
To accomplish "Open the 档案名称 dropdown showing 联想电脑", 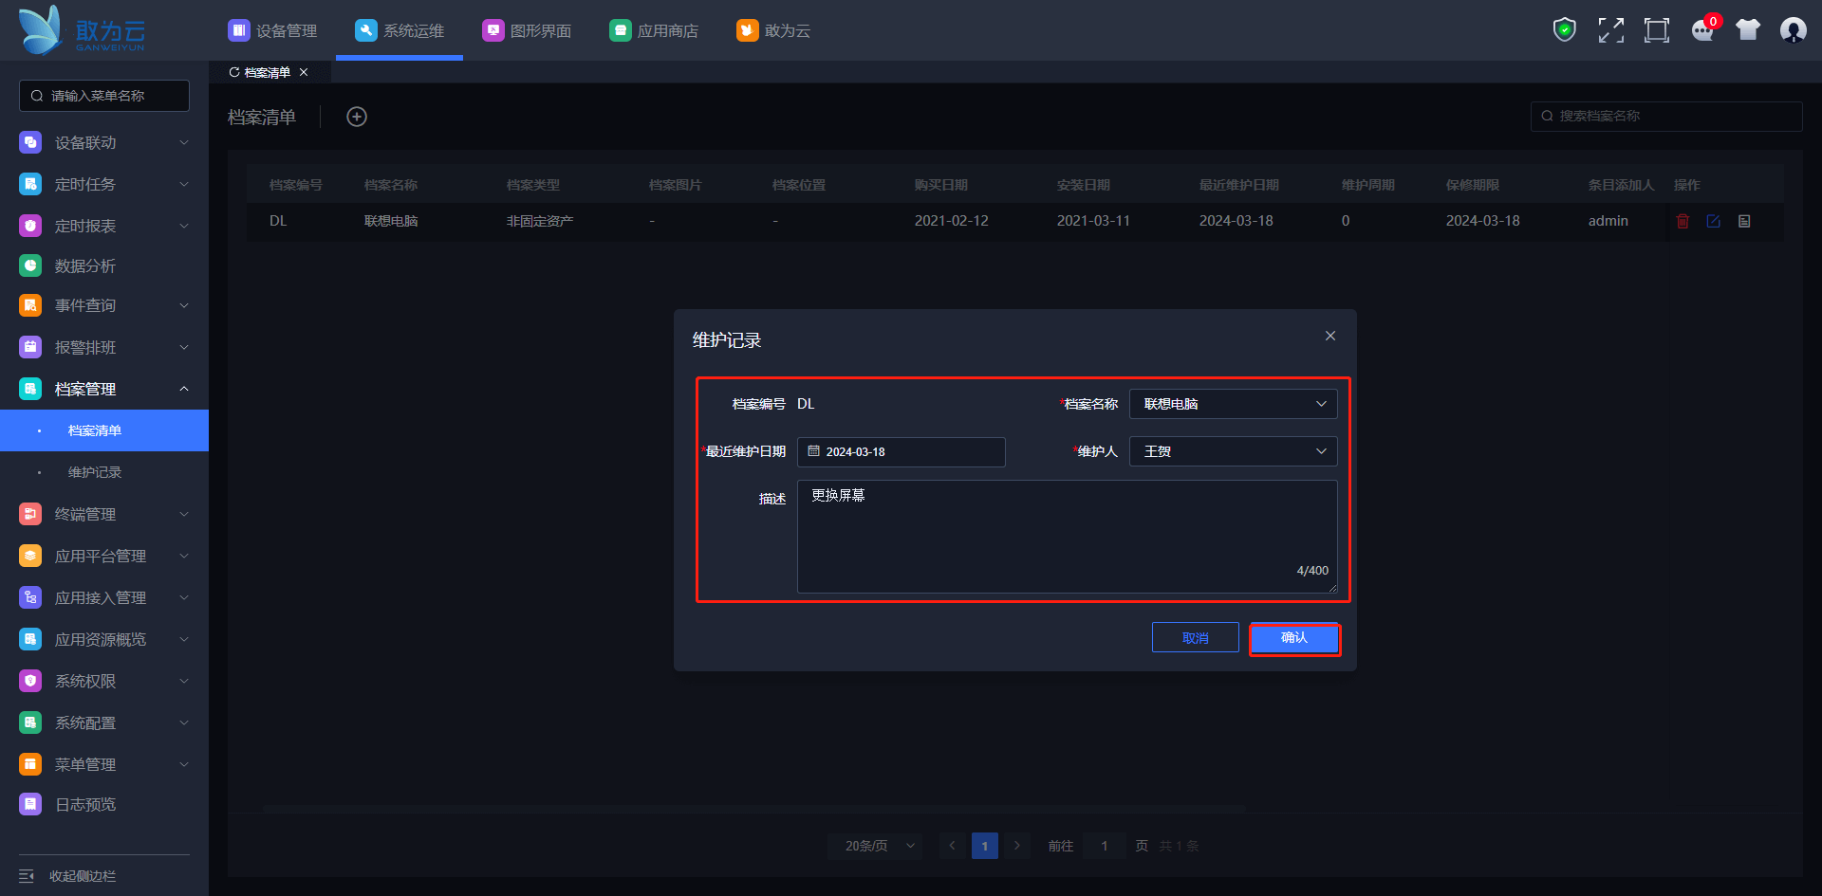I will pyautogui.click(x=1233, y=404).
